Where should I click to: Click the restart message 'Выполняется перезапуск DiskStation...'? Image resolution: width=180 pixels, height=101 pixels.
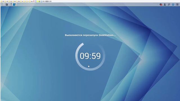[x=90, y=35]
